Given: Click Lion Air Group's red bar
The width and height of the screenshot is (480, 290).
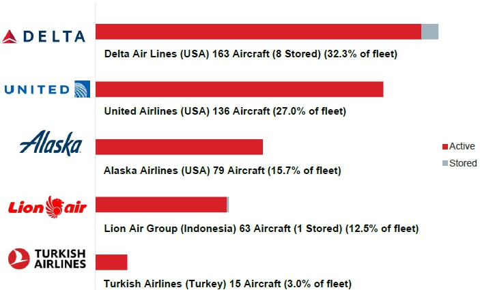Looking at the screenshot, I should coord(161,204).
